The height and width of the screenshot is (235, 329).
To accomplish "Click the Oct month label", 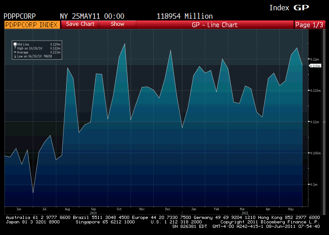I will click(119, 209).
